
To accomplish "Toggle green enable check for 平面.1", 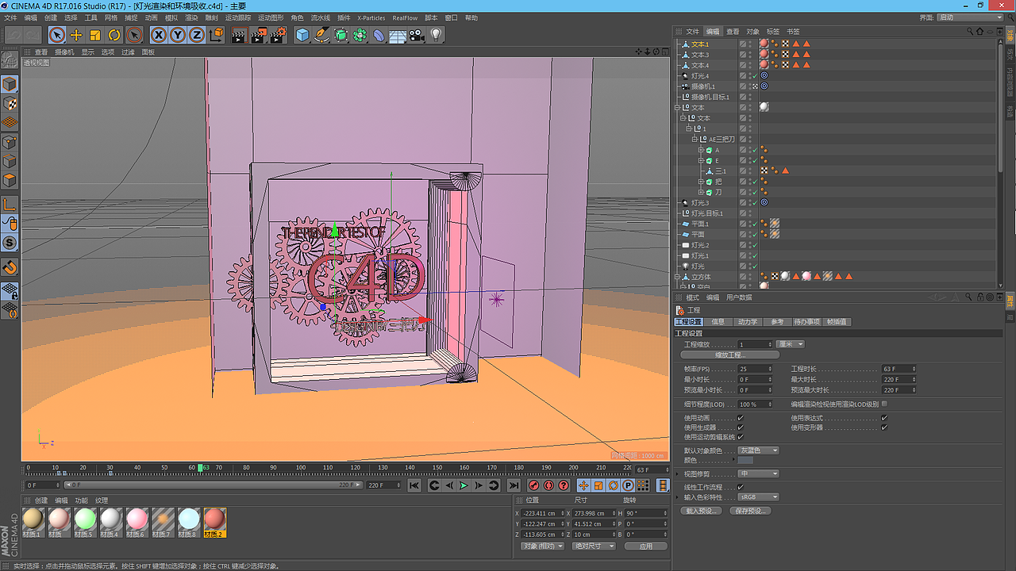I will coord(754,224).
